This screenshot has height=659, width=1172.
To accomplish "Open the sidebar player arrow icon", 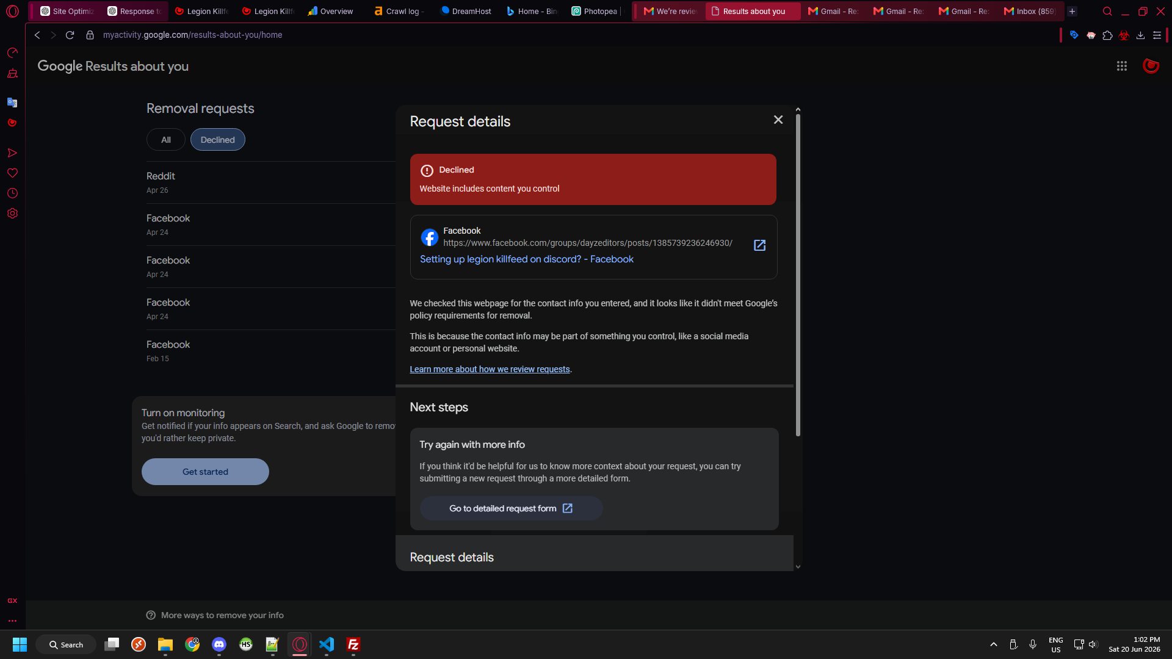I will [12, 153].
